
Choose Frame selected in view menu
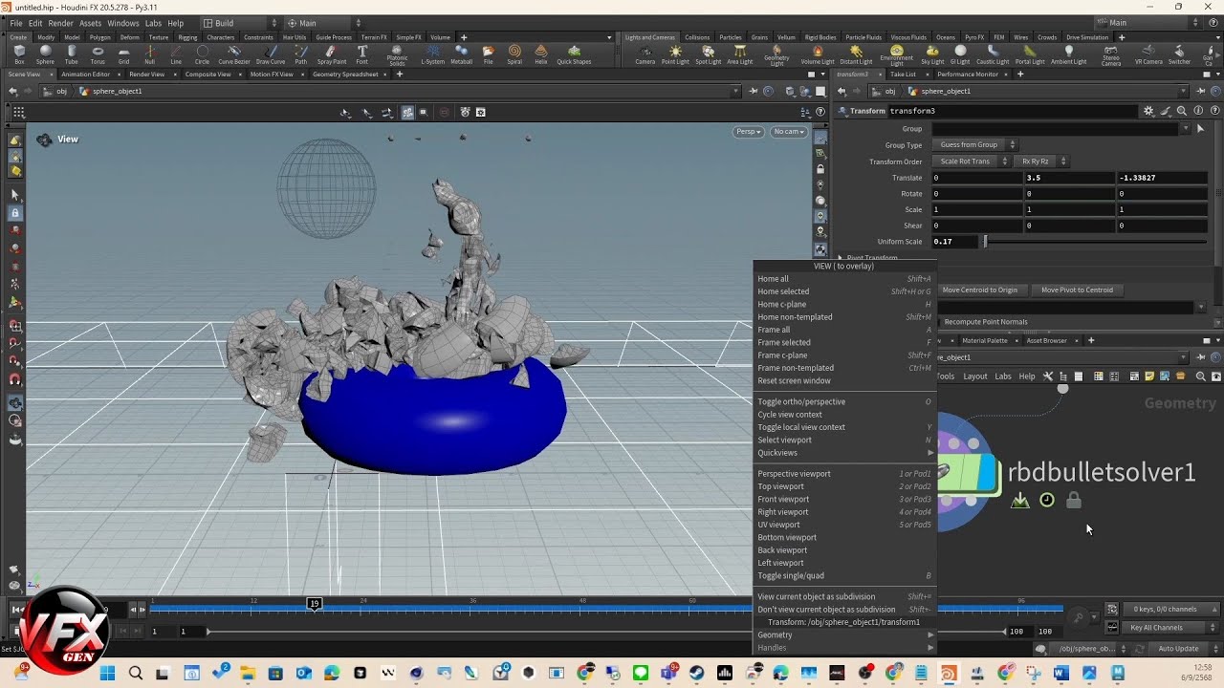point(844,342)
